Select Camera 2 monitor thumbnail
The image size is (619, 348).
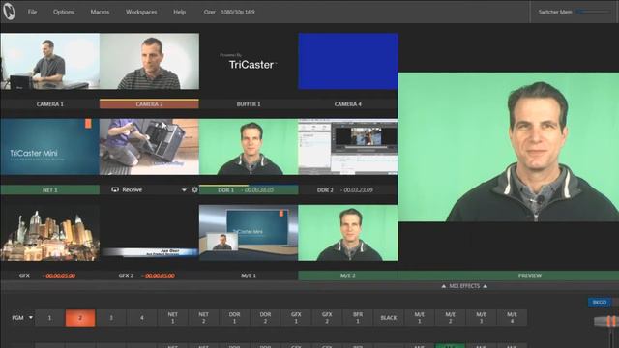pyautogui.click(x=149, y=61)
